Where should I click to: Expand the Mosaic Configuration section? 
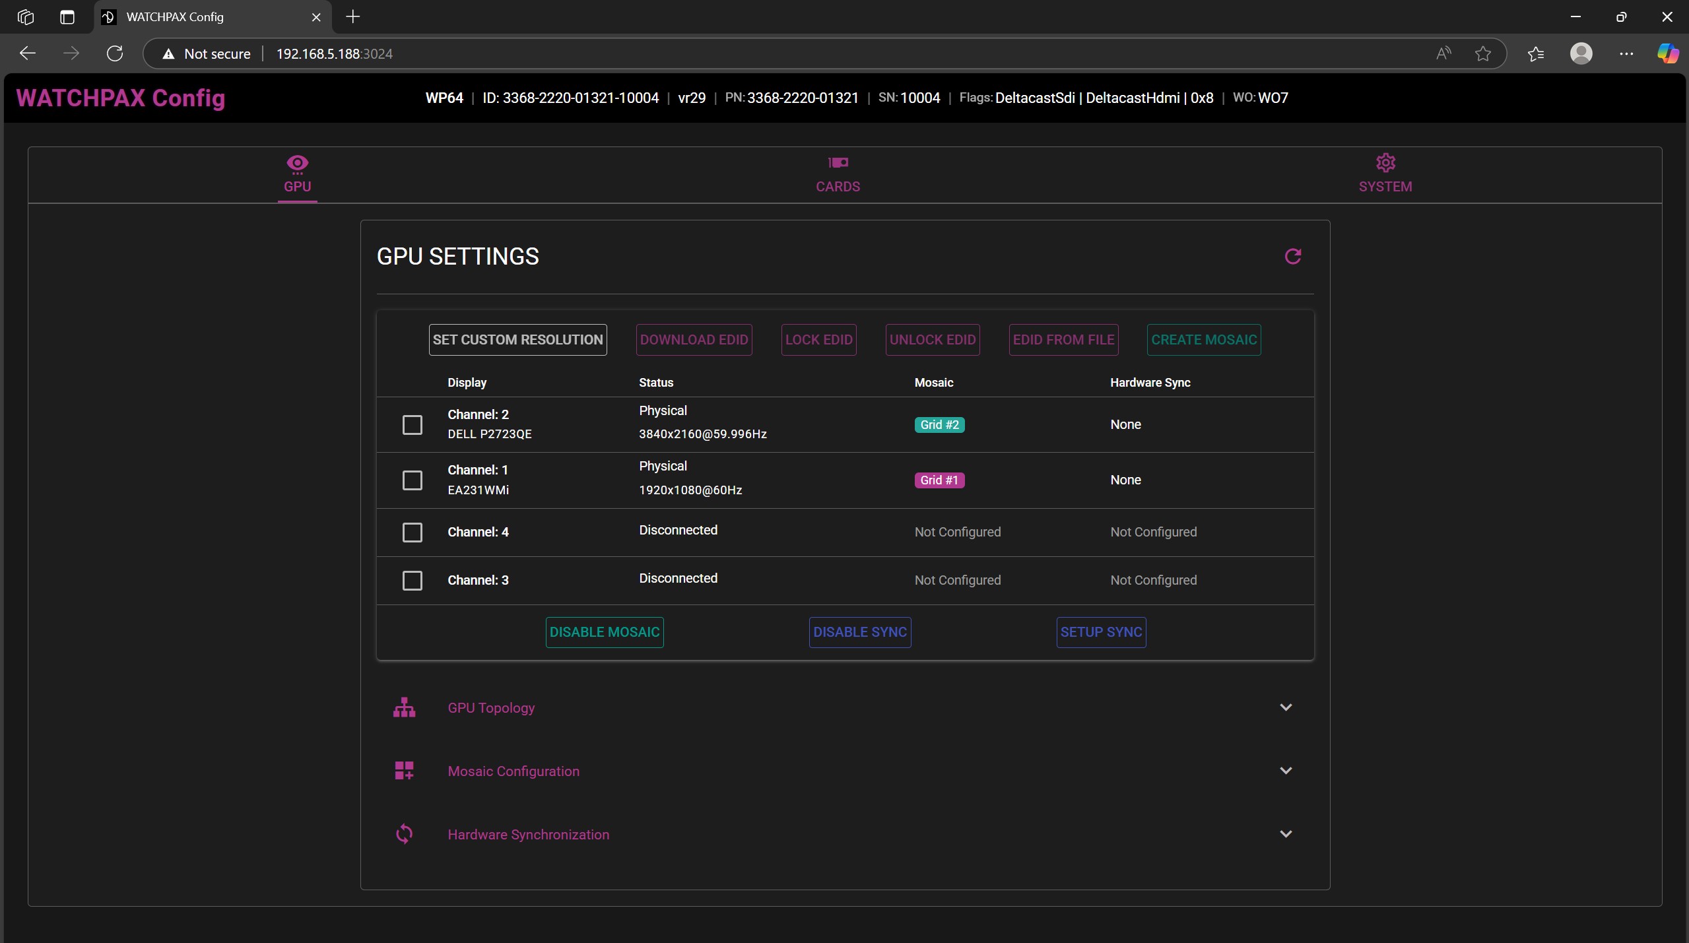pyautogui.click(x=1286, y=770)
